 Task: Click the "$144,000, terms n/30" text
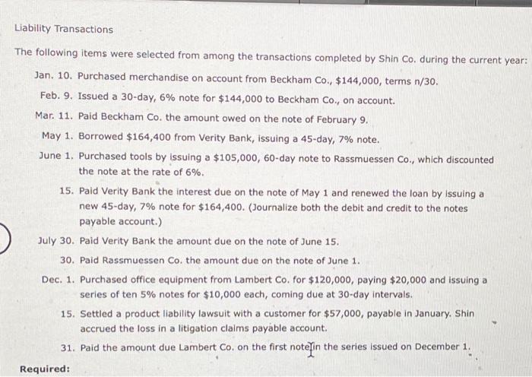(x=386, y=81)
